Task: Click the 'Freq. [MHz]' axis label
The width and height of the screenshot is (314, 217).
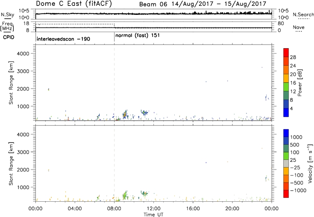Action: click(x=7, y=26)
